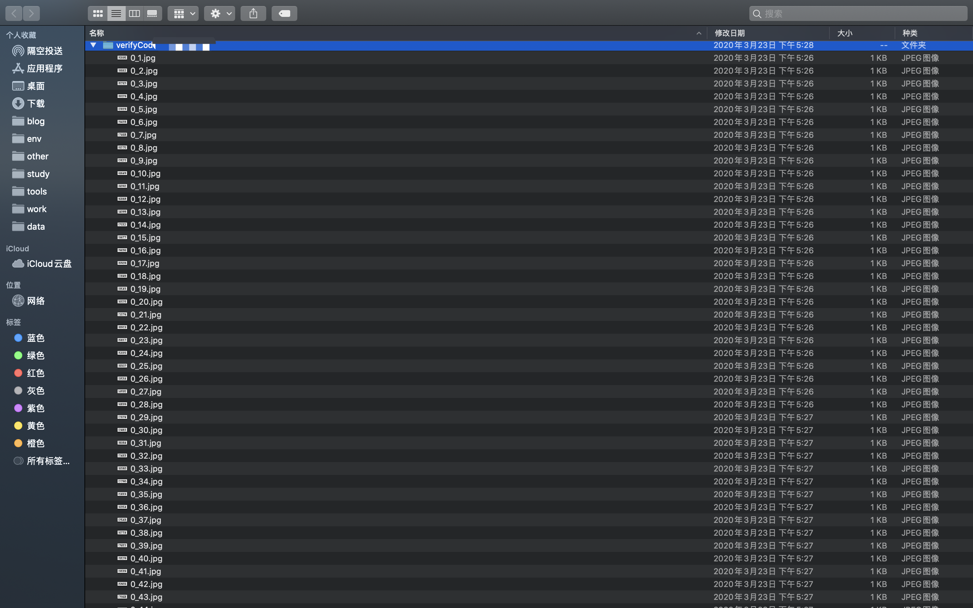Switch to icon view mode
The image size is (973, 608).
pyautogui.click(x=98, y=14)
